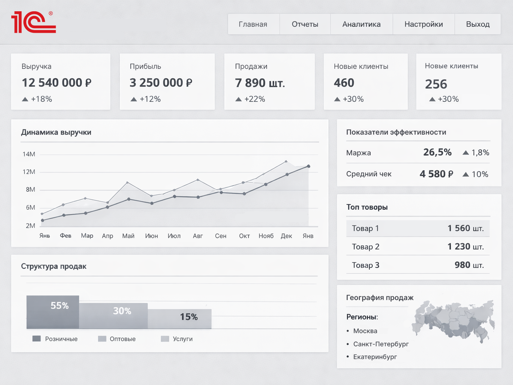Click the triangle next to 10%

466,174
